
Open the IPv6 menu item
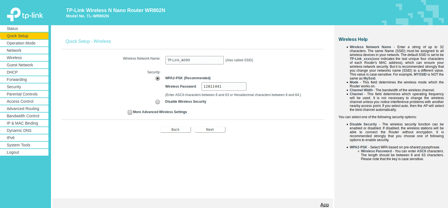tap(24, 138)
